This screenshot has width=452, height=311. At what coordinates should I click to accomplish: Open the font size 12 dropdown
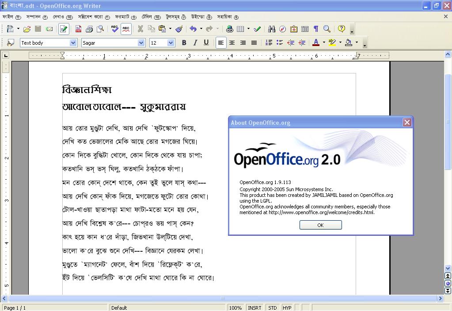point(171,43)
